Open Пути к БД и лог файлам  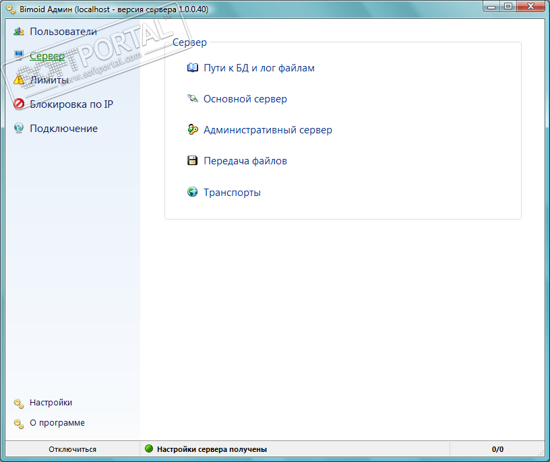259,68
